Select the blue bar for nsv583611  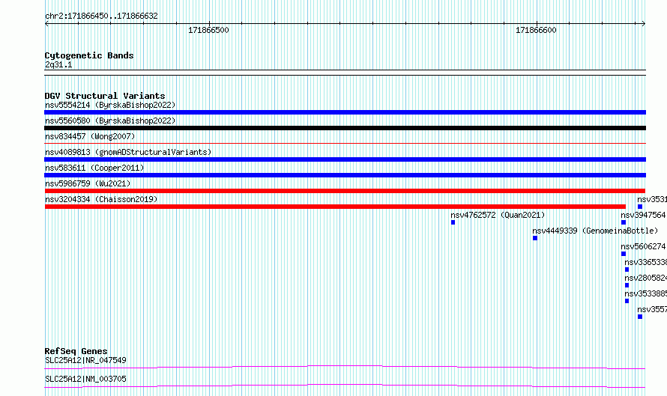[x=345, y=175]
